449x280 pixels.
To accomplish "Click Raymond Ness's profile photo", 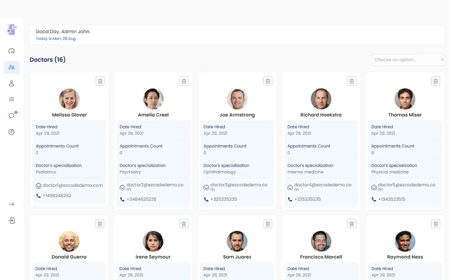I will click(x=405, y=241).
